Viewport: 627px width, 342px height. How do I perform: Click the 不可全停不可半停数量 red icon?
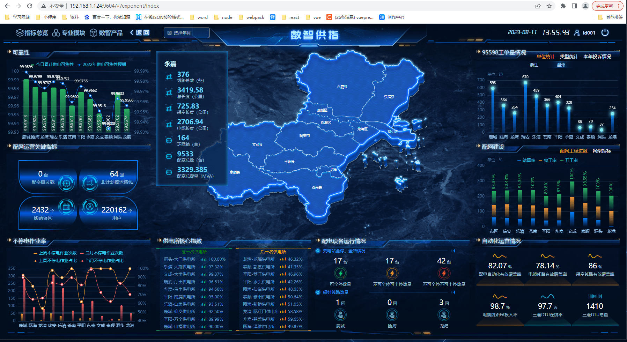[444, 273]
